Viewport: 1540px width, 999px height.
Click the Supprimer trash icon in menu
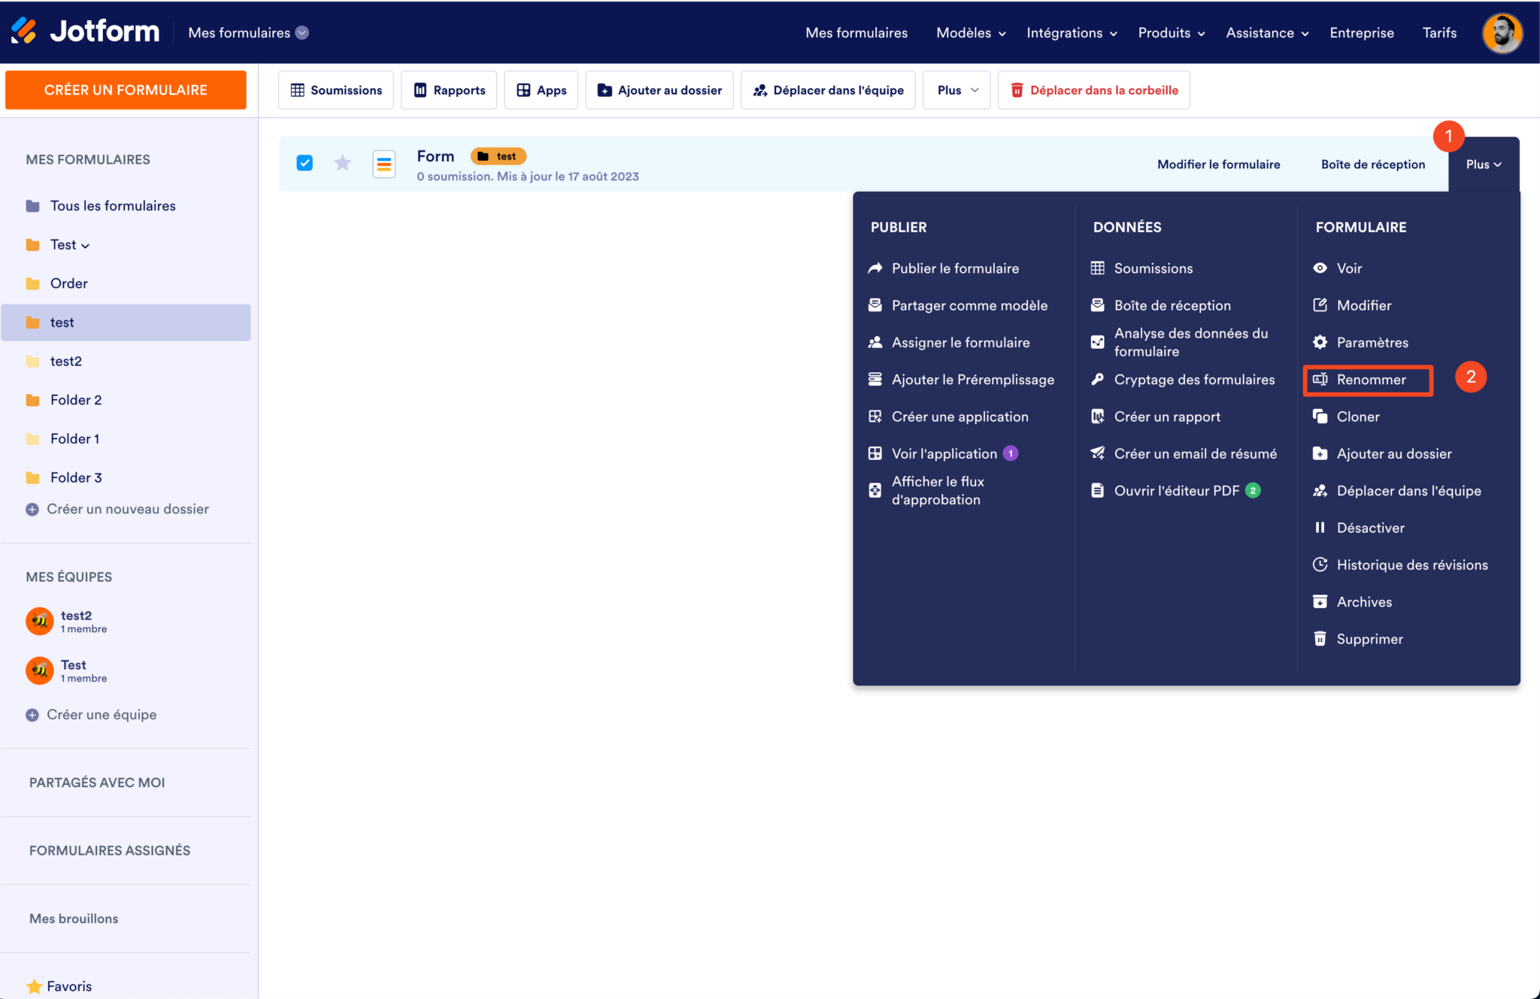pyautogui.click(x=1320, y=639)
